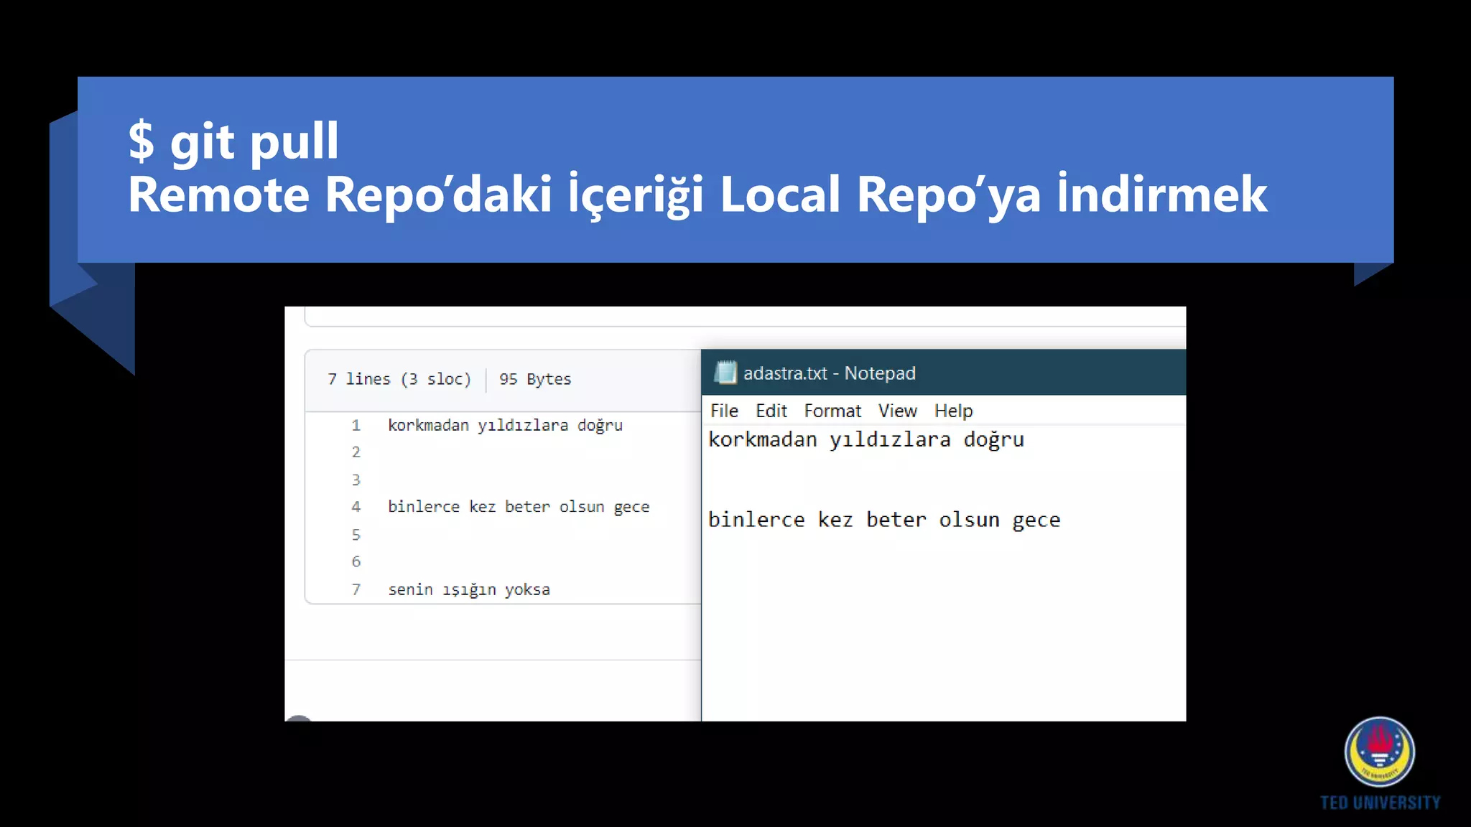Viewport: 1471px width, 827px height.
Task: Click the '95 Bytes' file size text
Action: click(535, 379)
